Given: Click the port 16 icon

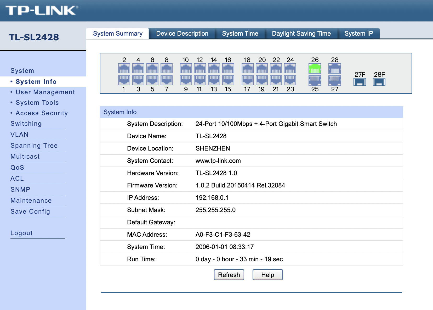Looking at the screenshot, I should (x=228, y=69).
